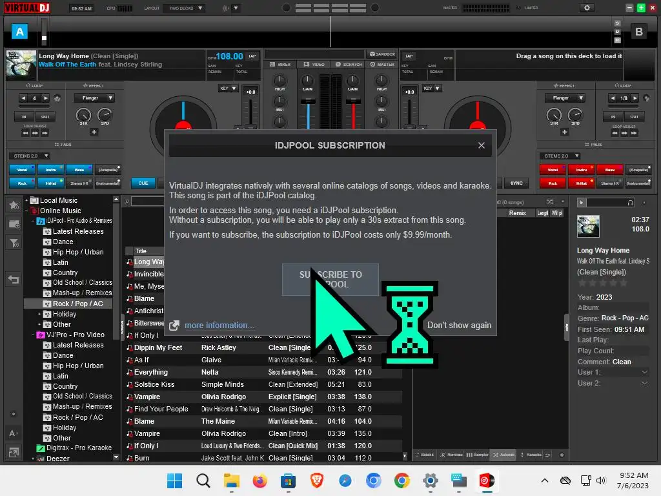Viewport: 661px width, 496px height.
Task: Toggle the Vocal stem pad on deck A
Action: click(x=23, y=170)
